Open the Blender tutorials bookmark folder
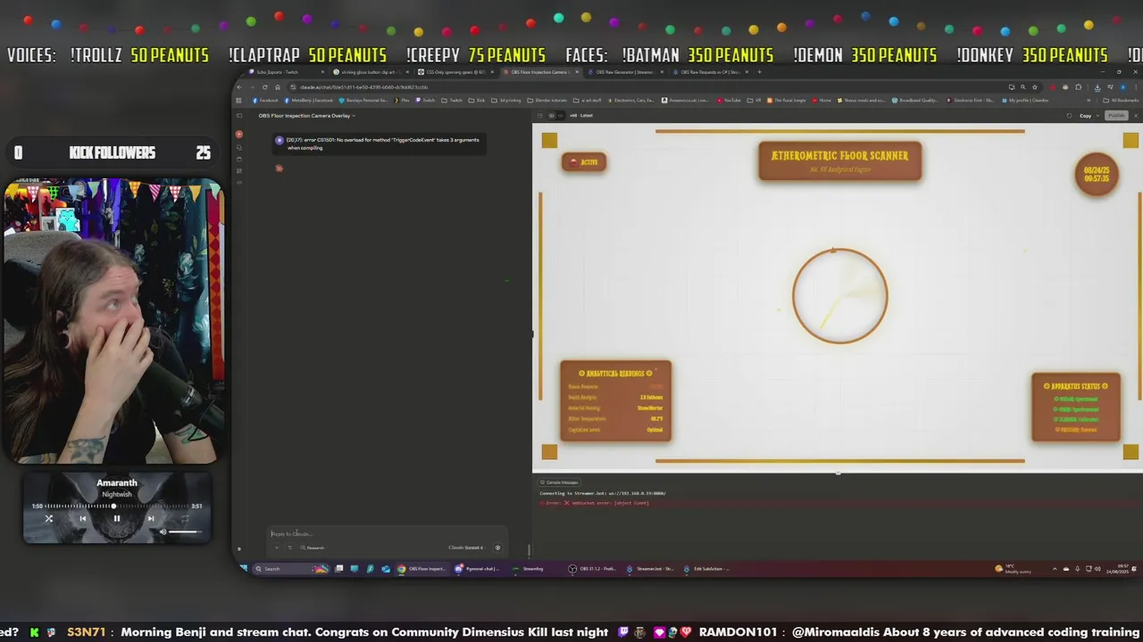1143x642 pixels. [547, 100]
